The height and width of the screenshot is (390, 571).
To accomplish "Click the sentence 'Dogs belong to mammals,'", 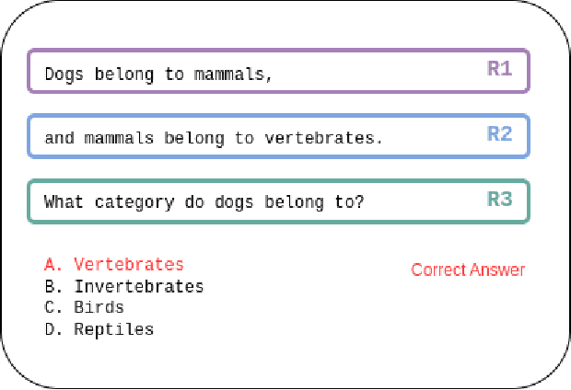I will [x=158, y=75].
